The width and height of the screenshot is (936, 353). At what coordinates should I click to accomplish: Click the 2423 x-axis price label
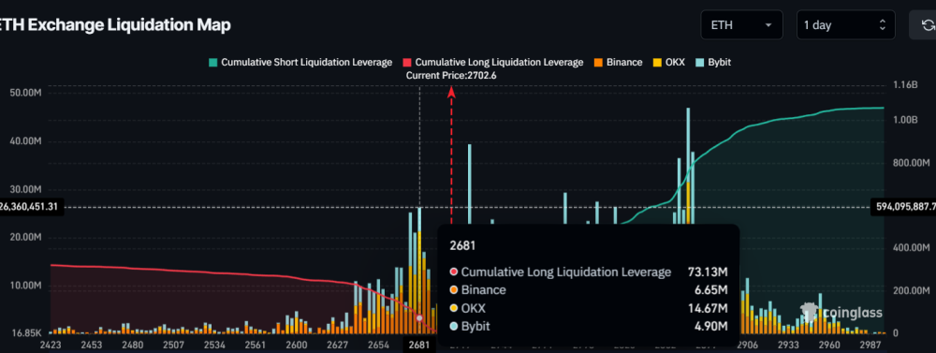50,346
